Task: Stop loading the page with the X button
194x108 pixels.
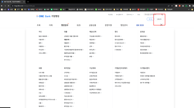Action: tap(8, 6)
